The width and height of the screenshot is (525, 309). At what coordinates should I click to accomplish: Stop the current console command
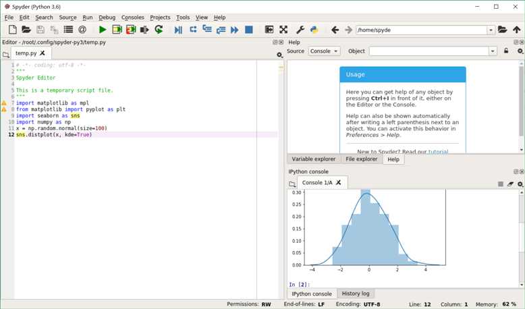click(x=501, y=184)
